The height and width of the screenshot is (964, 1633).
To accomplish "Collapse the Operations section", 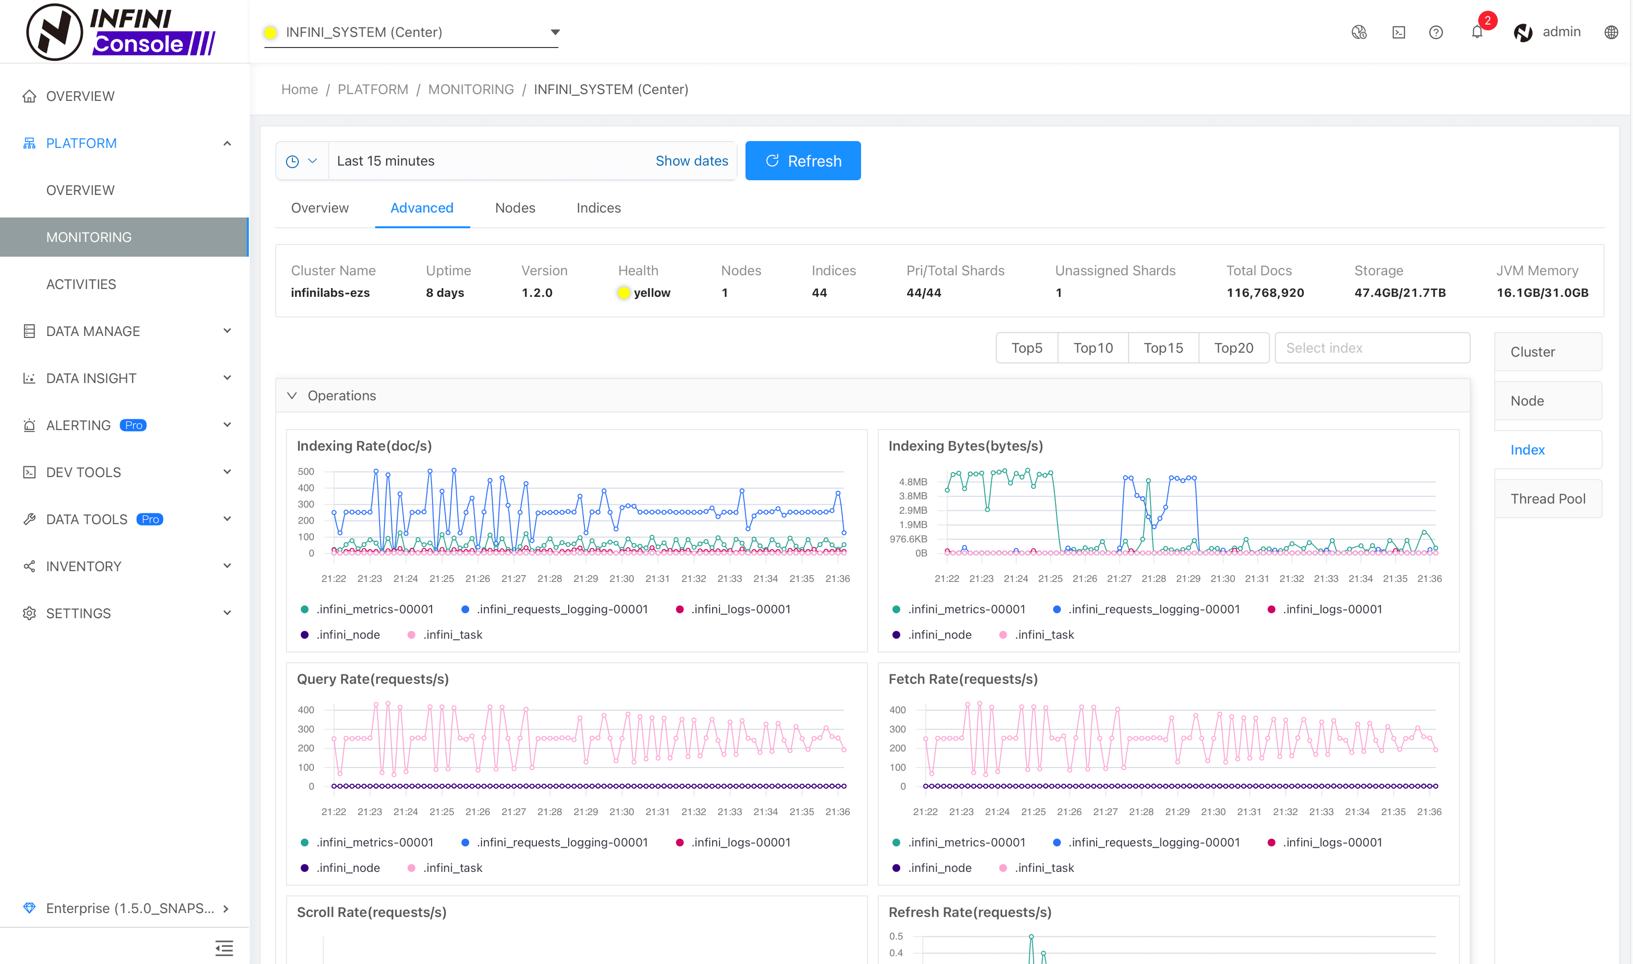I will tap(291, 396).
